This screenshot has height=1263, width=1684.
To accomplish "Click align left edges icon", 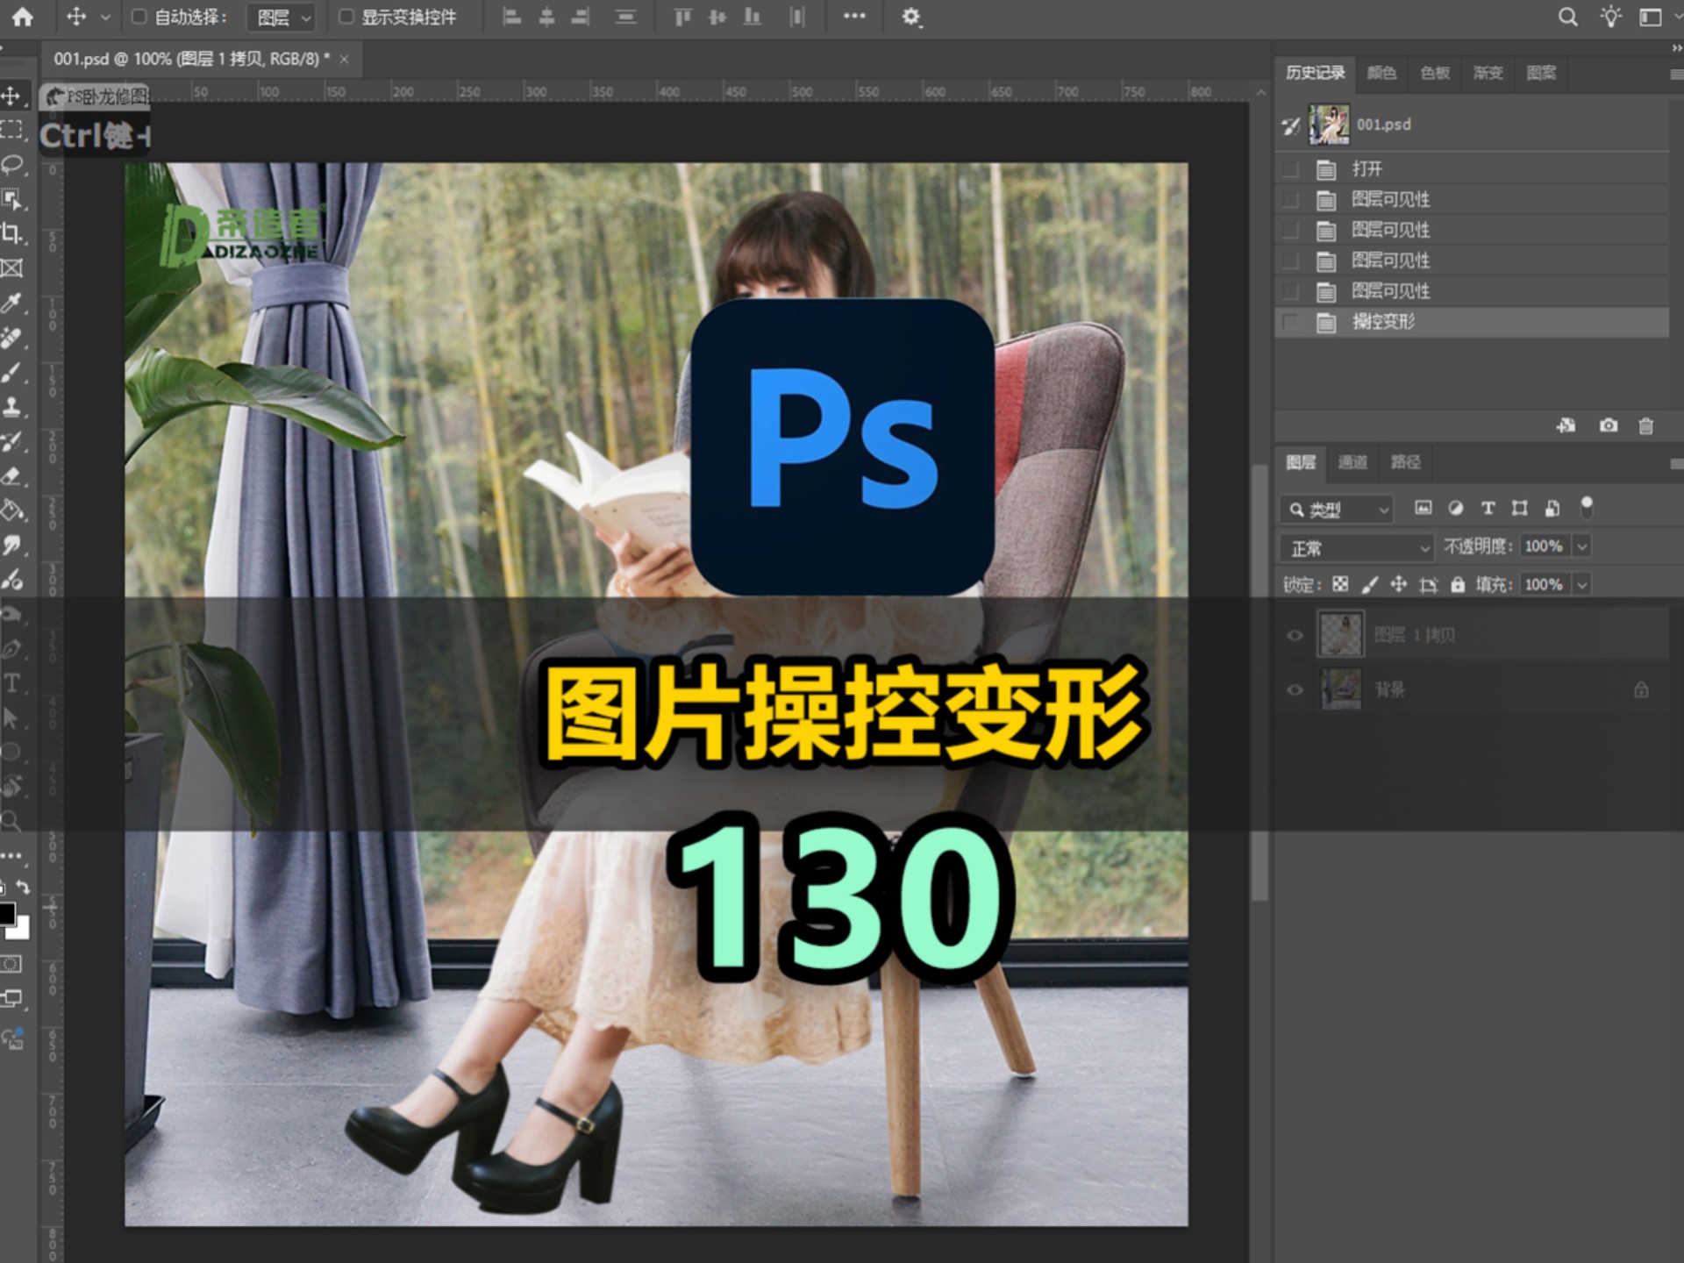I will pos(512,17).
